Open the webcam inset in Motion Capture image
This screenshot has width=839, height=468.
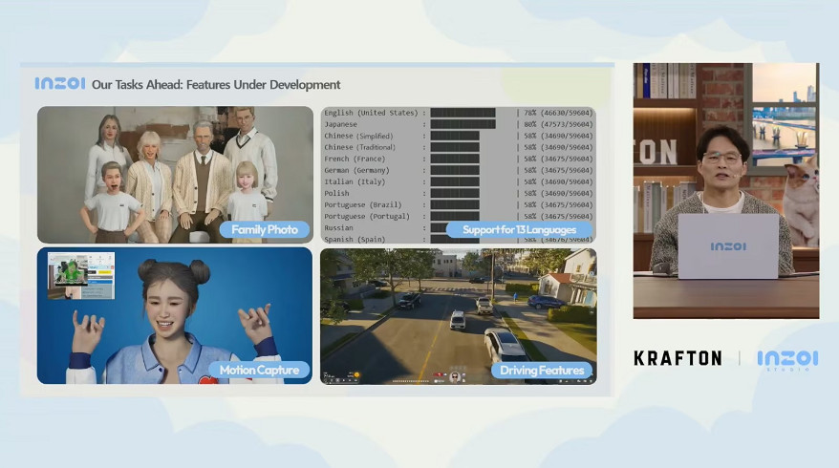(81, 275)
